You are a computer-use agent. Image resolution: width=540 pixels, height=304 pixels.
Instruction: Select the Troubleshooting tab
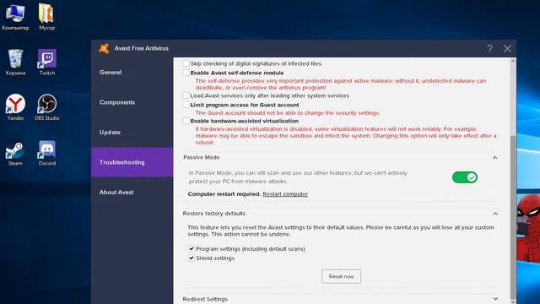(132, 162)
